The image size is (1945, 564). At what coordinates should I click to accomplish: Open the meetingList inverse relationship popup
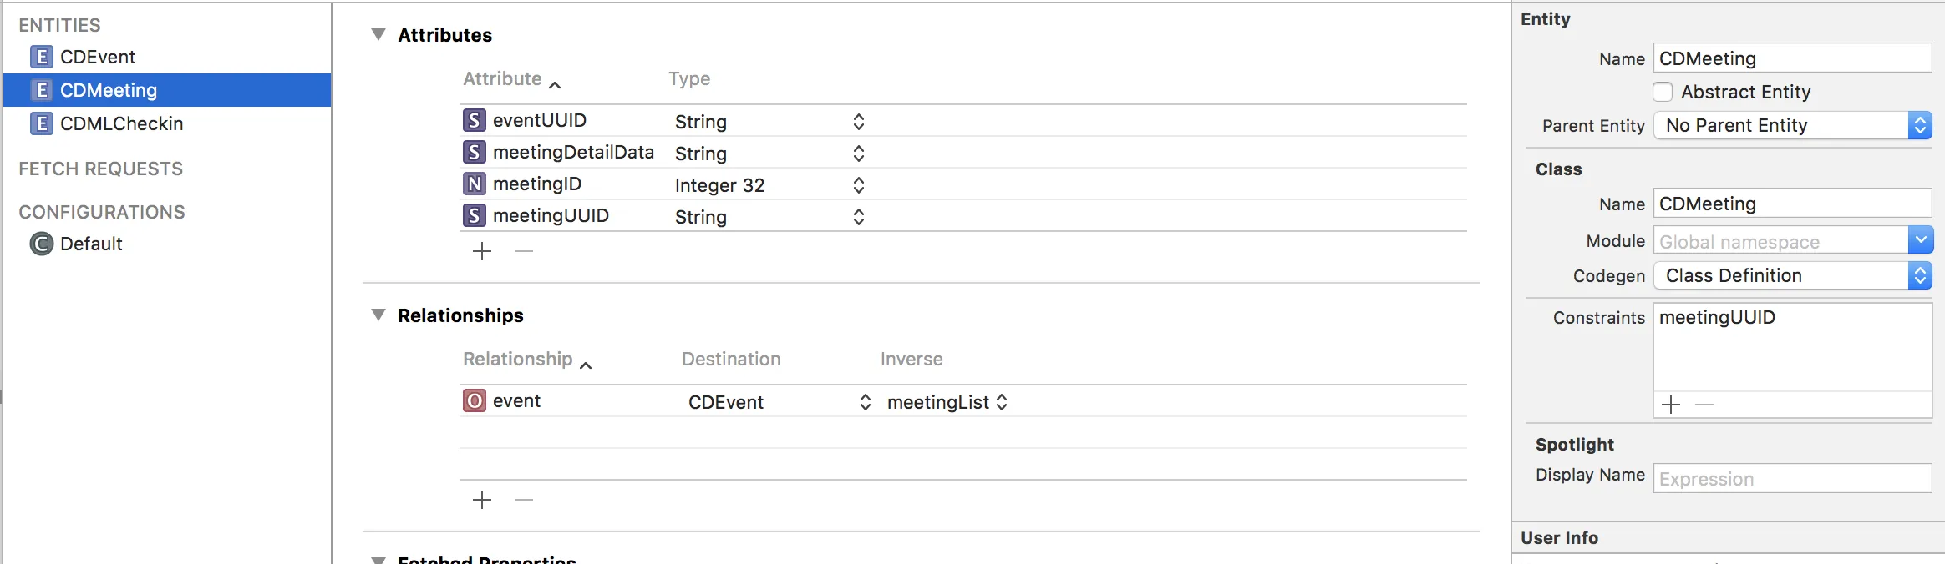click(947, 402)
